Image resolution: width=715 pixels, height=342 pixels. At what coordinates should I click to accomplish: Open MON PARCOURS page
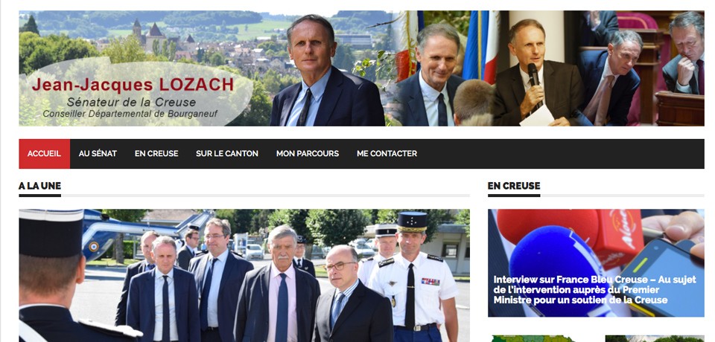308,153
